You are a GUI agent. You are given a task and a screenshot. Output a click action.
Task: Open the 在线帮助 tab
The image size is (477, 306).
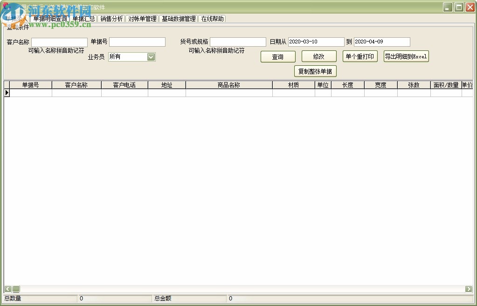(212, 19)
